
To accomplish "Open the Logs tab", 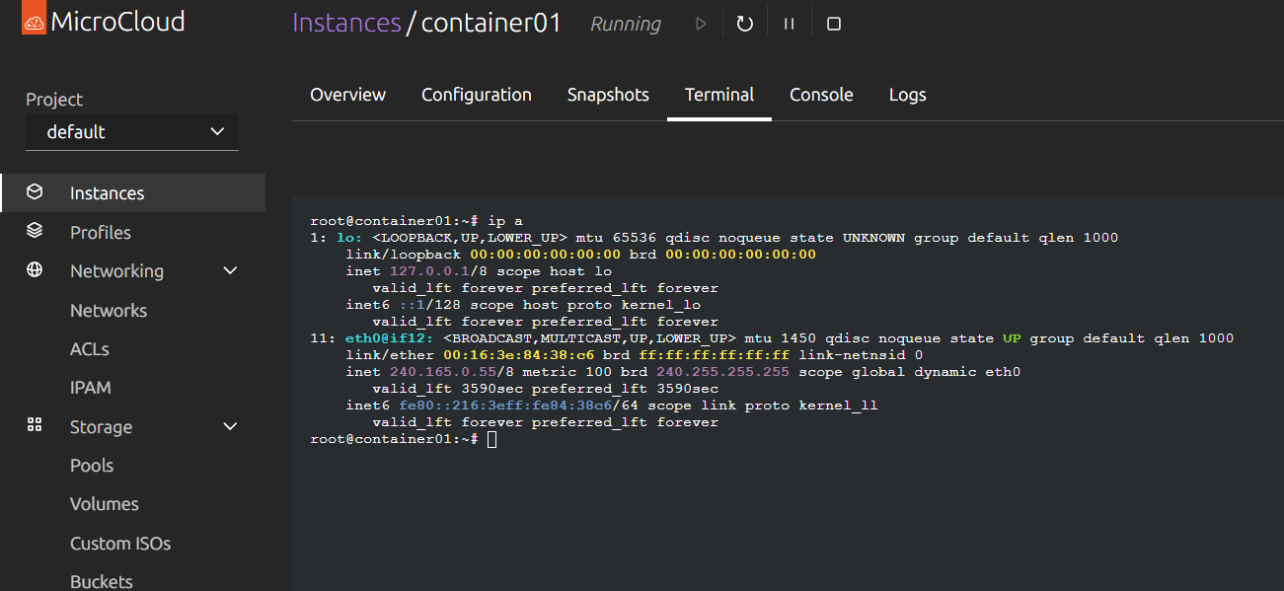I will pos(907,95).
